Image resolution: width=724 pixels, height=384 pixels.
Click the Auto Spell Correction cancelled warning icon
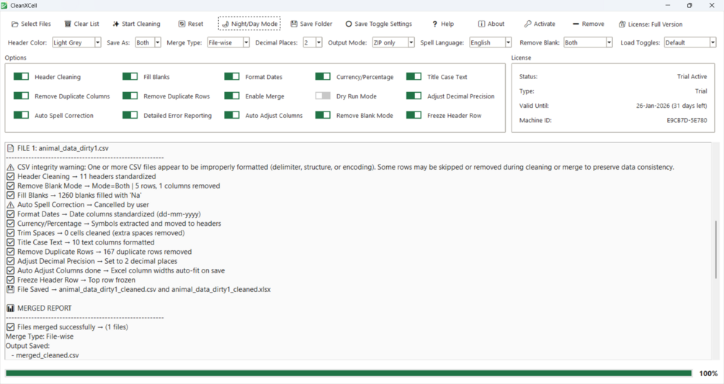click(10, 205)
